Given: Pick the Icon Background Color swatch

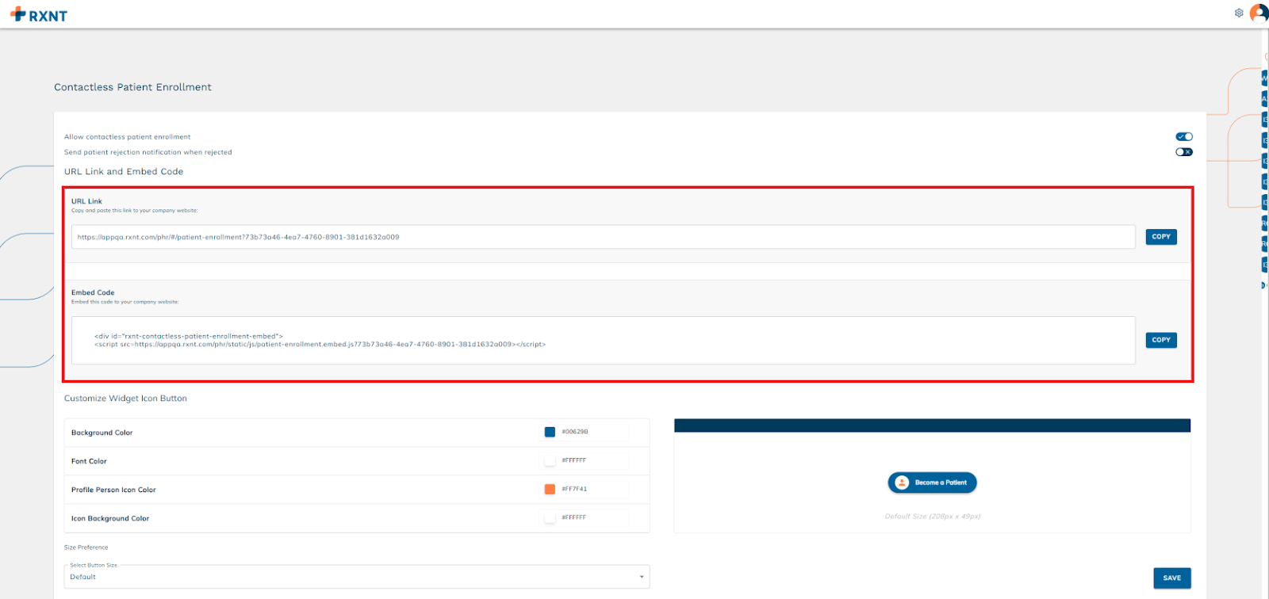Looking at the screenshot, I should coord(550,517).
